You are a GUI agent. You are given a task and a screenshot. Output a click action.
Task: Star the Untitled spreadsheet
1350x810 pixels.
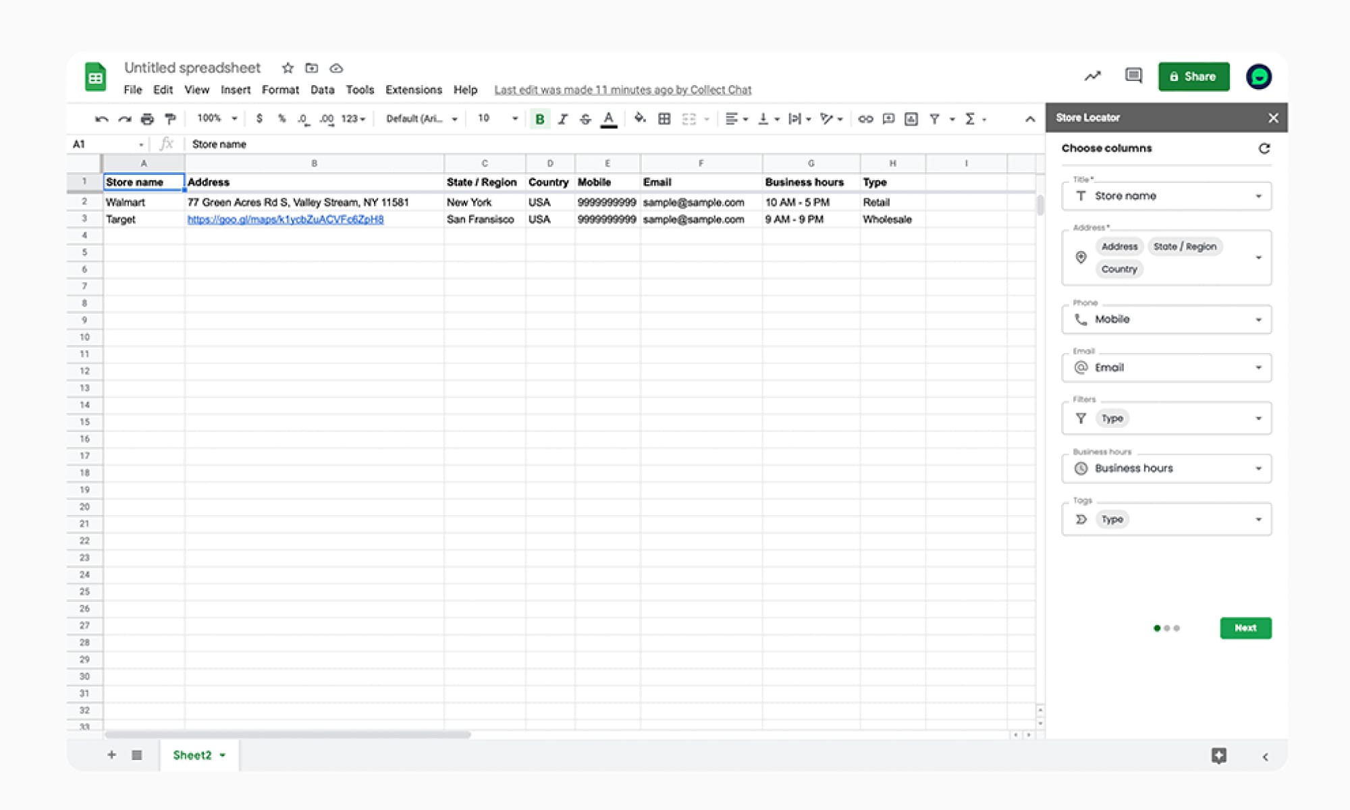288,68
